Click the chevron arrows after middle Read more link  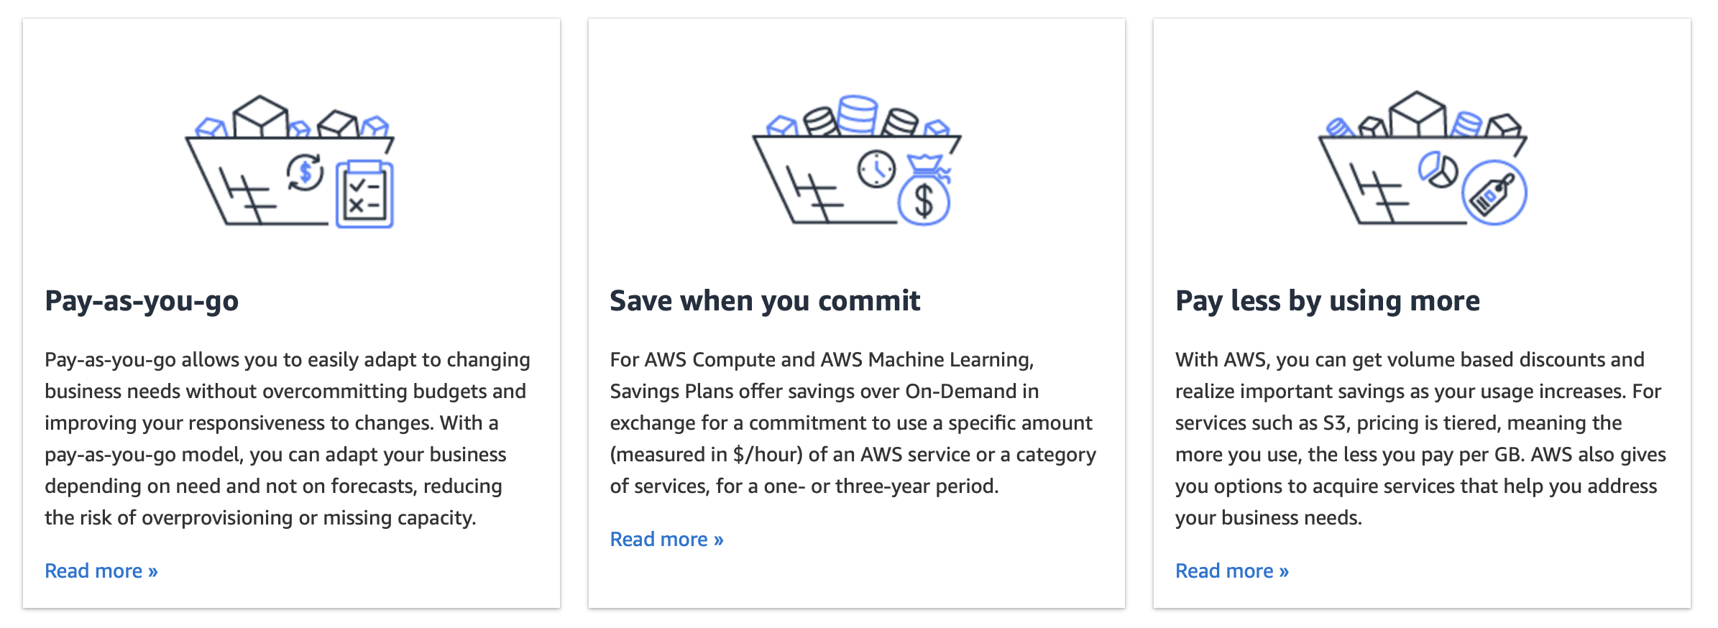[720, 539]
